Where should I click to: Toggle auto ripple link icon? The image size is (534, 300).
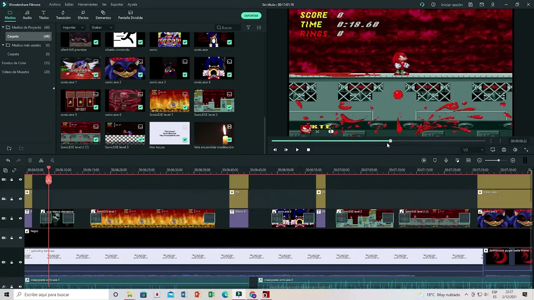[14, 170]
